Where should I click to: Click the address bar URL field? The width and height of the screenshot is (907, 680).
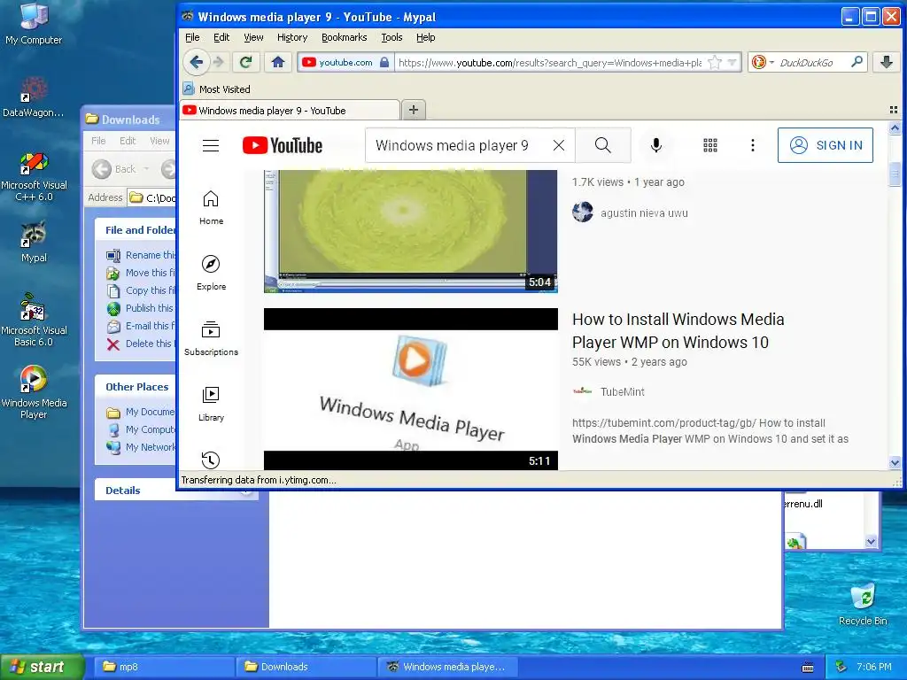pos(549,63)
